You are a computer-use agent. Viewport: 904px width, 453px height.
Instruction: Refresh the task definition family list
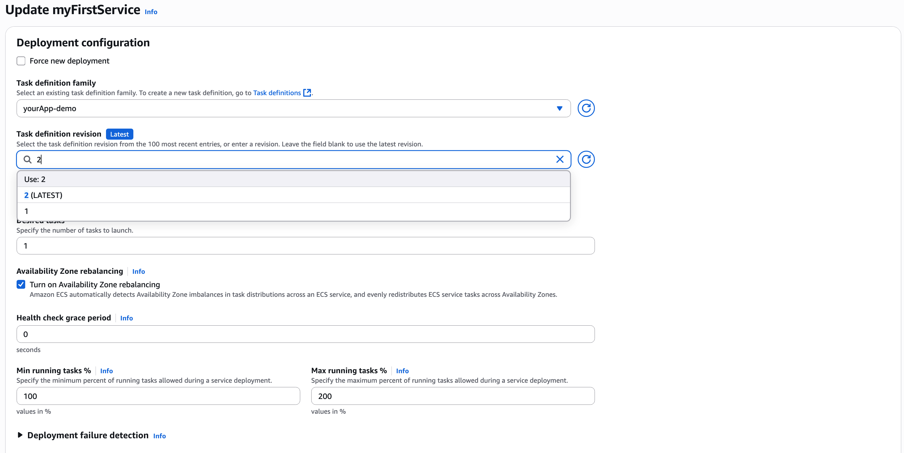[x=586, y=108]
